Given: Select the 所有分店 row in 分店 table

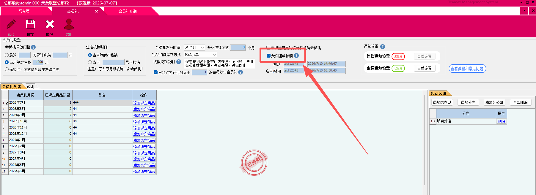Looking at the screenshot, I should (x=466, y=121).
